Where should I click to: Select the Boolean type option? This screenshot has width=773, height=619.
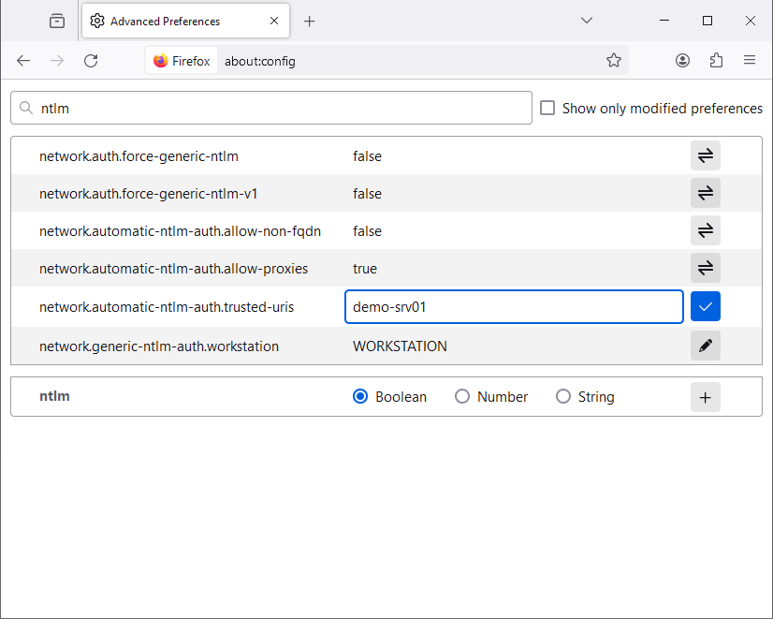click(x=360, y=397)
